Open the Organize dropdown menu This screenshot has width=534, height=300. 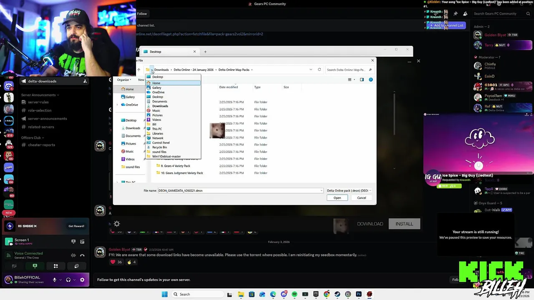point(124,80)
